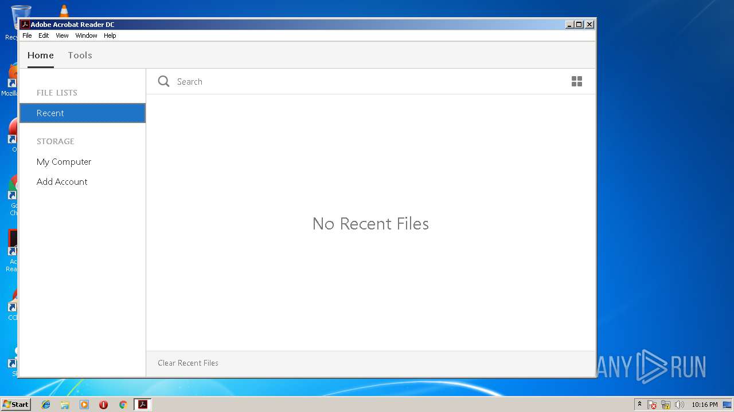Viewport: 734px width, 412px height.
Task: Maximize the Adobe Reader window
Action: click(579, 24)
